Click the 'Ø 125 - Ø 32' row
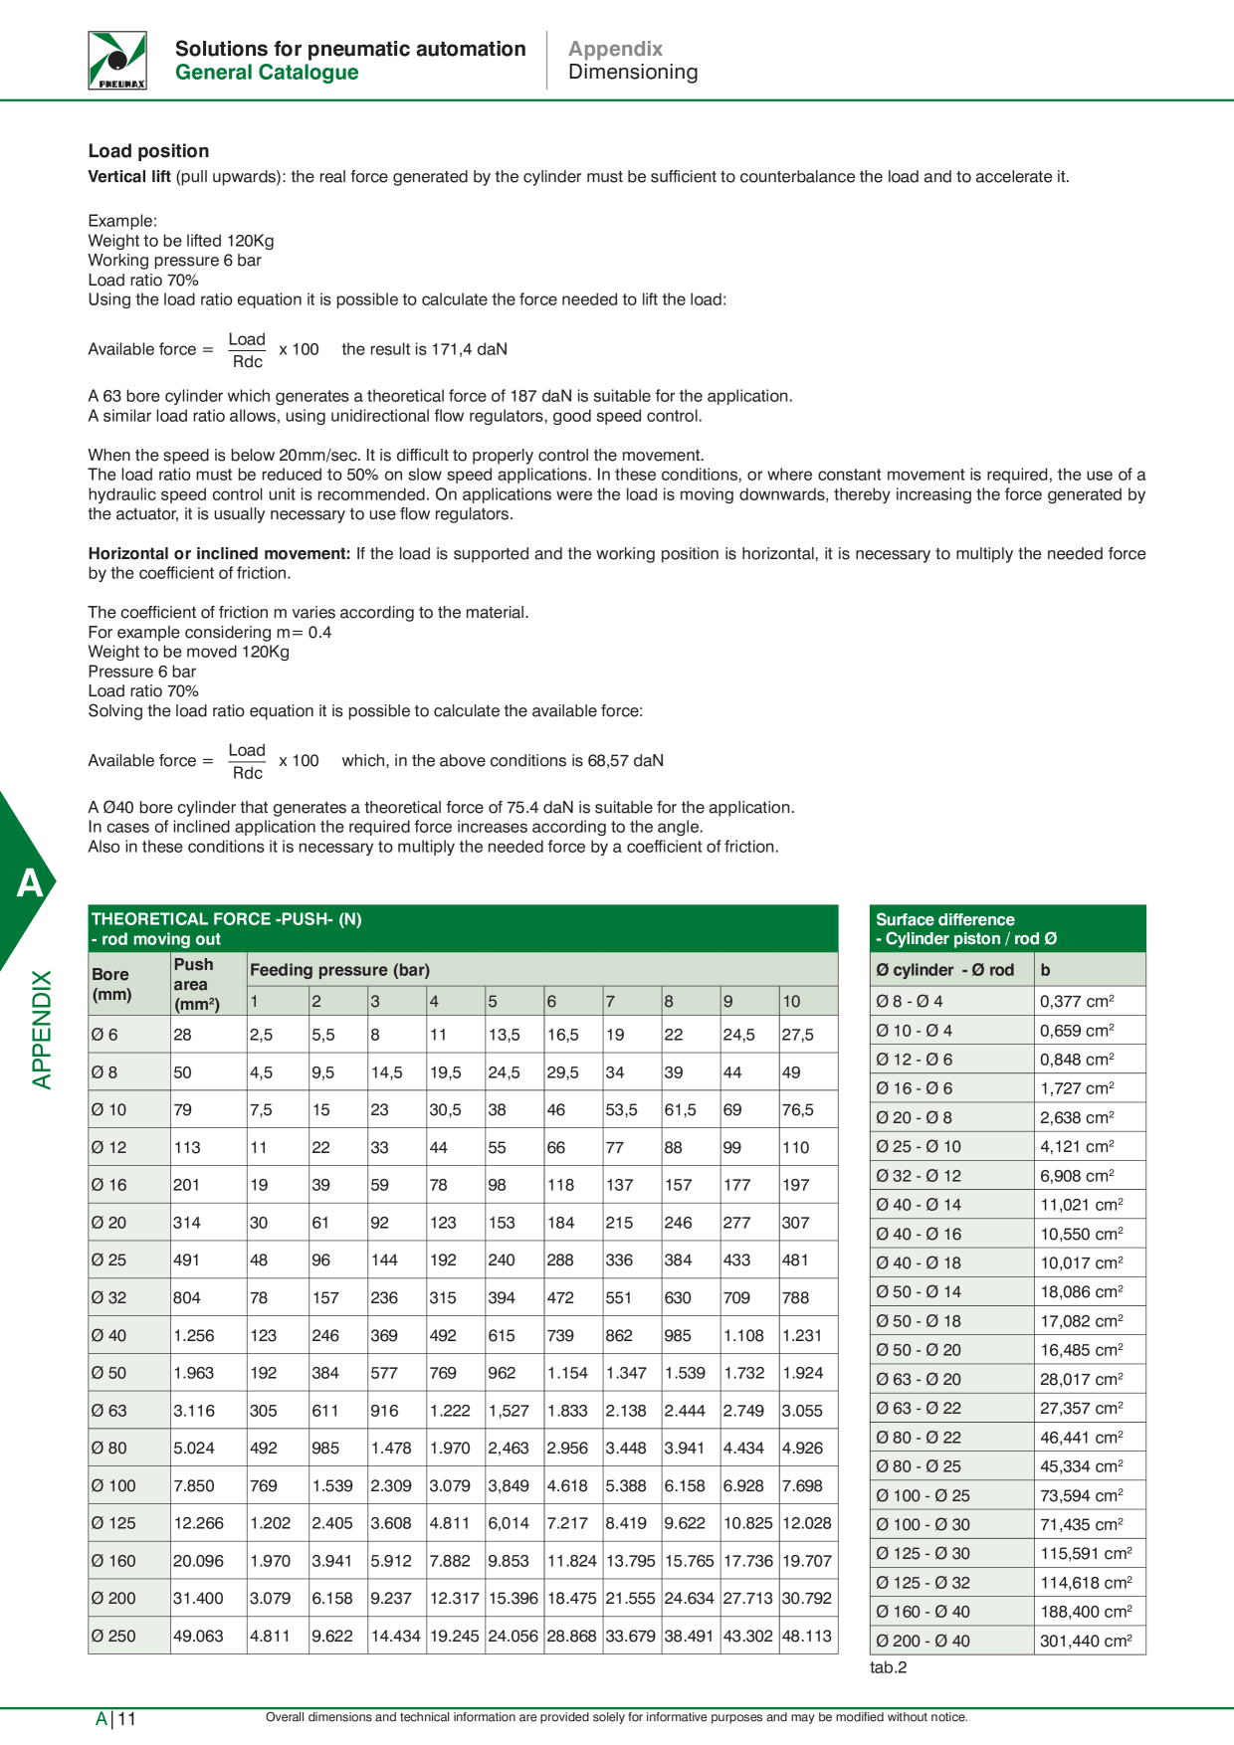Screen dimensions: 1234x1745 1008,1583
